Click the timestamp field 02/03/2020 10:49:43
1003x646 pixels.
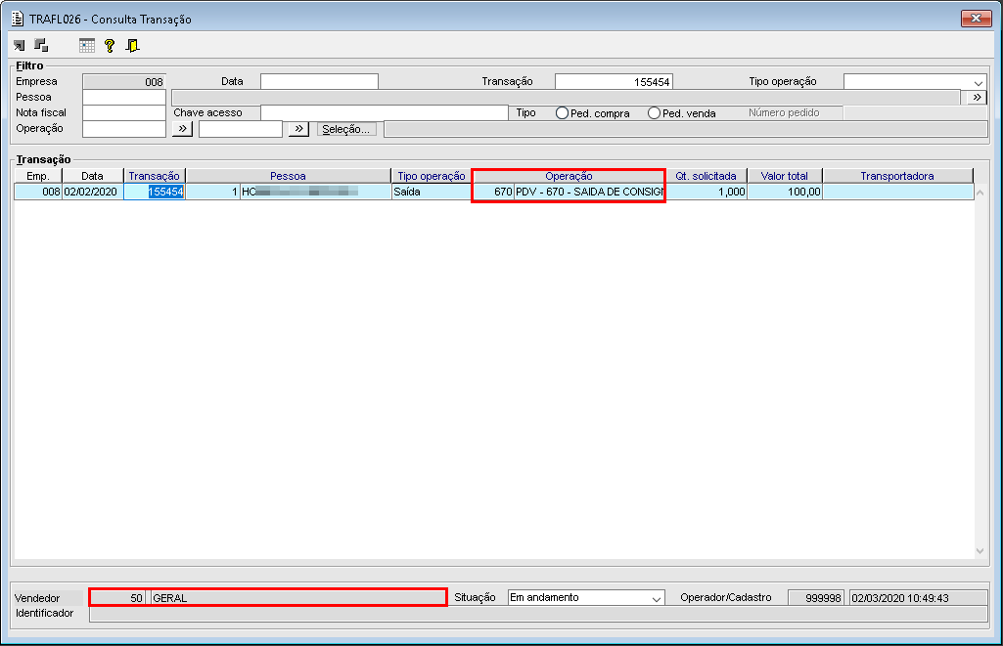[x=919, y=598]
